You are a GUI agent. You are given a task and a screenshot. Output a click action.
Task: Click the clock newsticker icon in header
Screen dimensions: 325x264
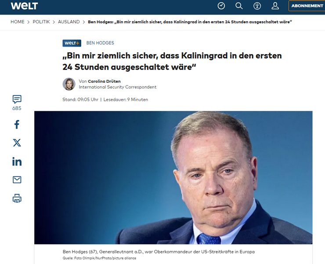click(221, 6)
